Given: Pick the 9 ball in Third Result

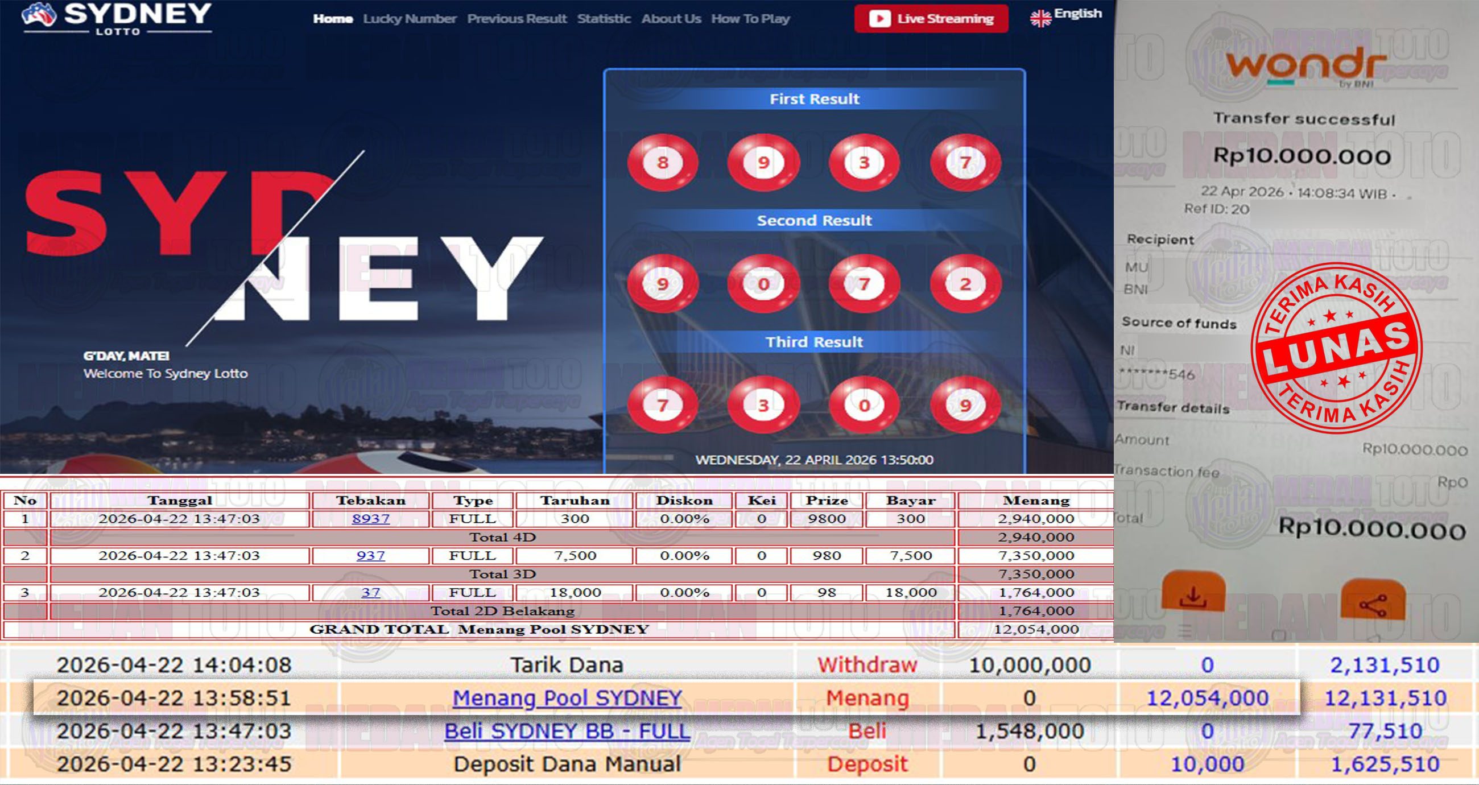Looking at the screenshot, I should [x=965, y=405].
